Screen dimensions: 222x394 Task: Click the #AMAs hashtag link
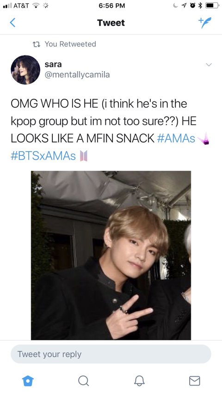(176, 139)
